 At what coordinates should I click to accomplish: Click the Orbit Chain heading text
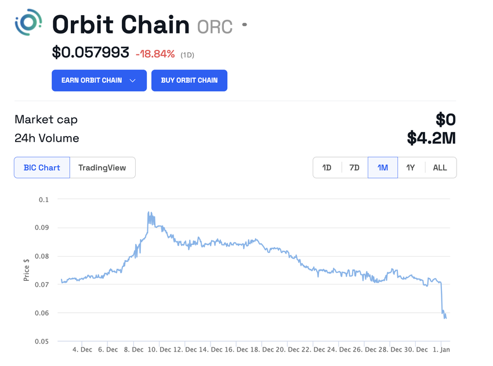click(121, 25)
